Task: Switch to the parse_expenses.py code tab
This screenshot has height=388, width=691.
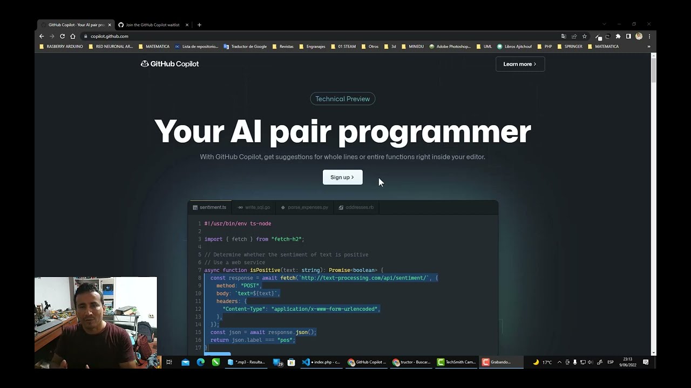Action: pos(304,207)
